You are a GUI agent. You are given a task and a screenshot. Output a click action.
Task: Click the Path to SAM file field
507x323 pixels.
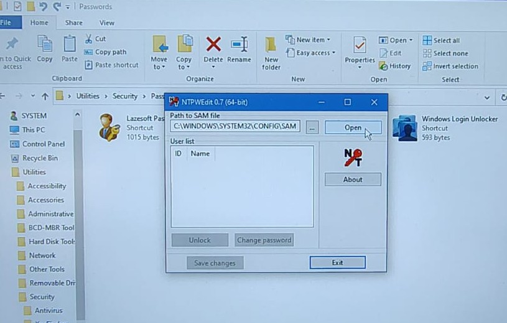tap(235, 127)
